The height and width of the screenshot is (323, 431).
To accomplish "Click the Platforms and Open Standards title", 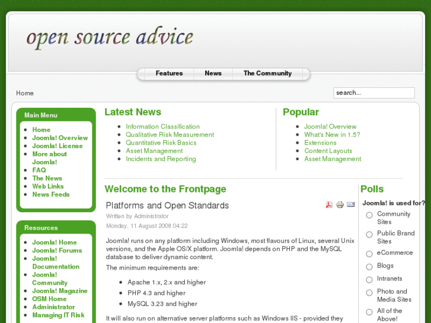I will (167, 206).
